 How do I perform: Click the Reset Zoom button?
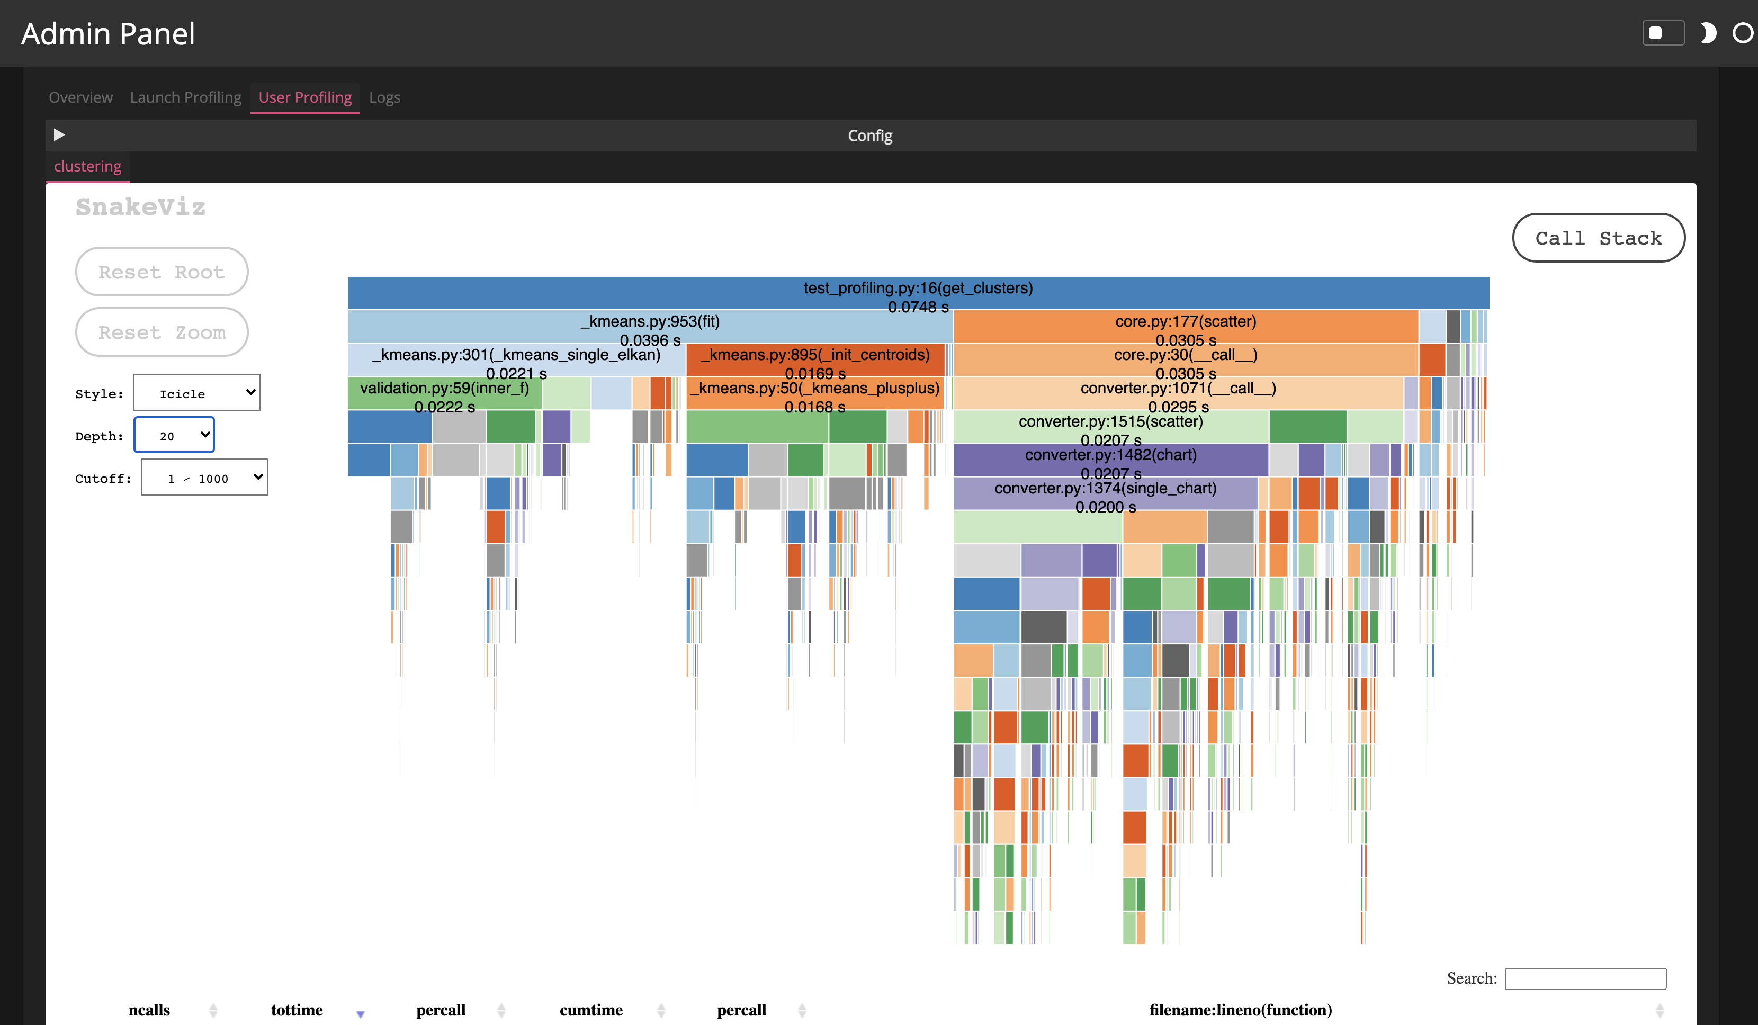click(x=161, y=332)
